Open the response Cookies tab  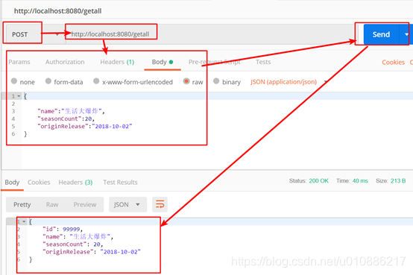click(x=39, y=183)
